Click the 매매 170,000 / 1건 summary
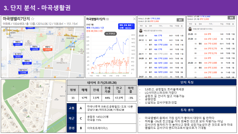 [95, 28]
